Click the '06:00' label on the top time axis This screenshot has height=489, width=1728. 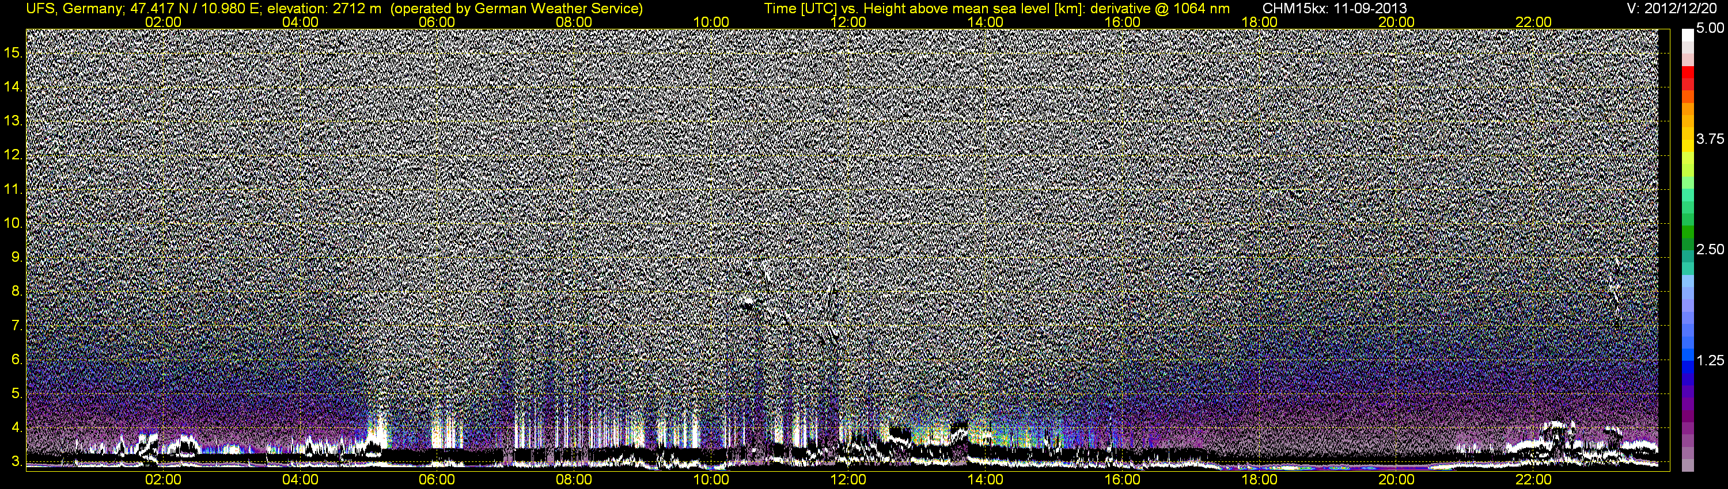tap(437, 22)
